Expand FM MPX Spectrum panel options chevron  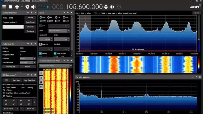(x=193, y=77)
